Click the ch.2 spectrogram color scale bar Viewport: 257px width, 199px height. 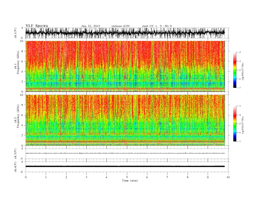pos(235,124)
